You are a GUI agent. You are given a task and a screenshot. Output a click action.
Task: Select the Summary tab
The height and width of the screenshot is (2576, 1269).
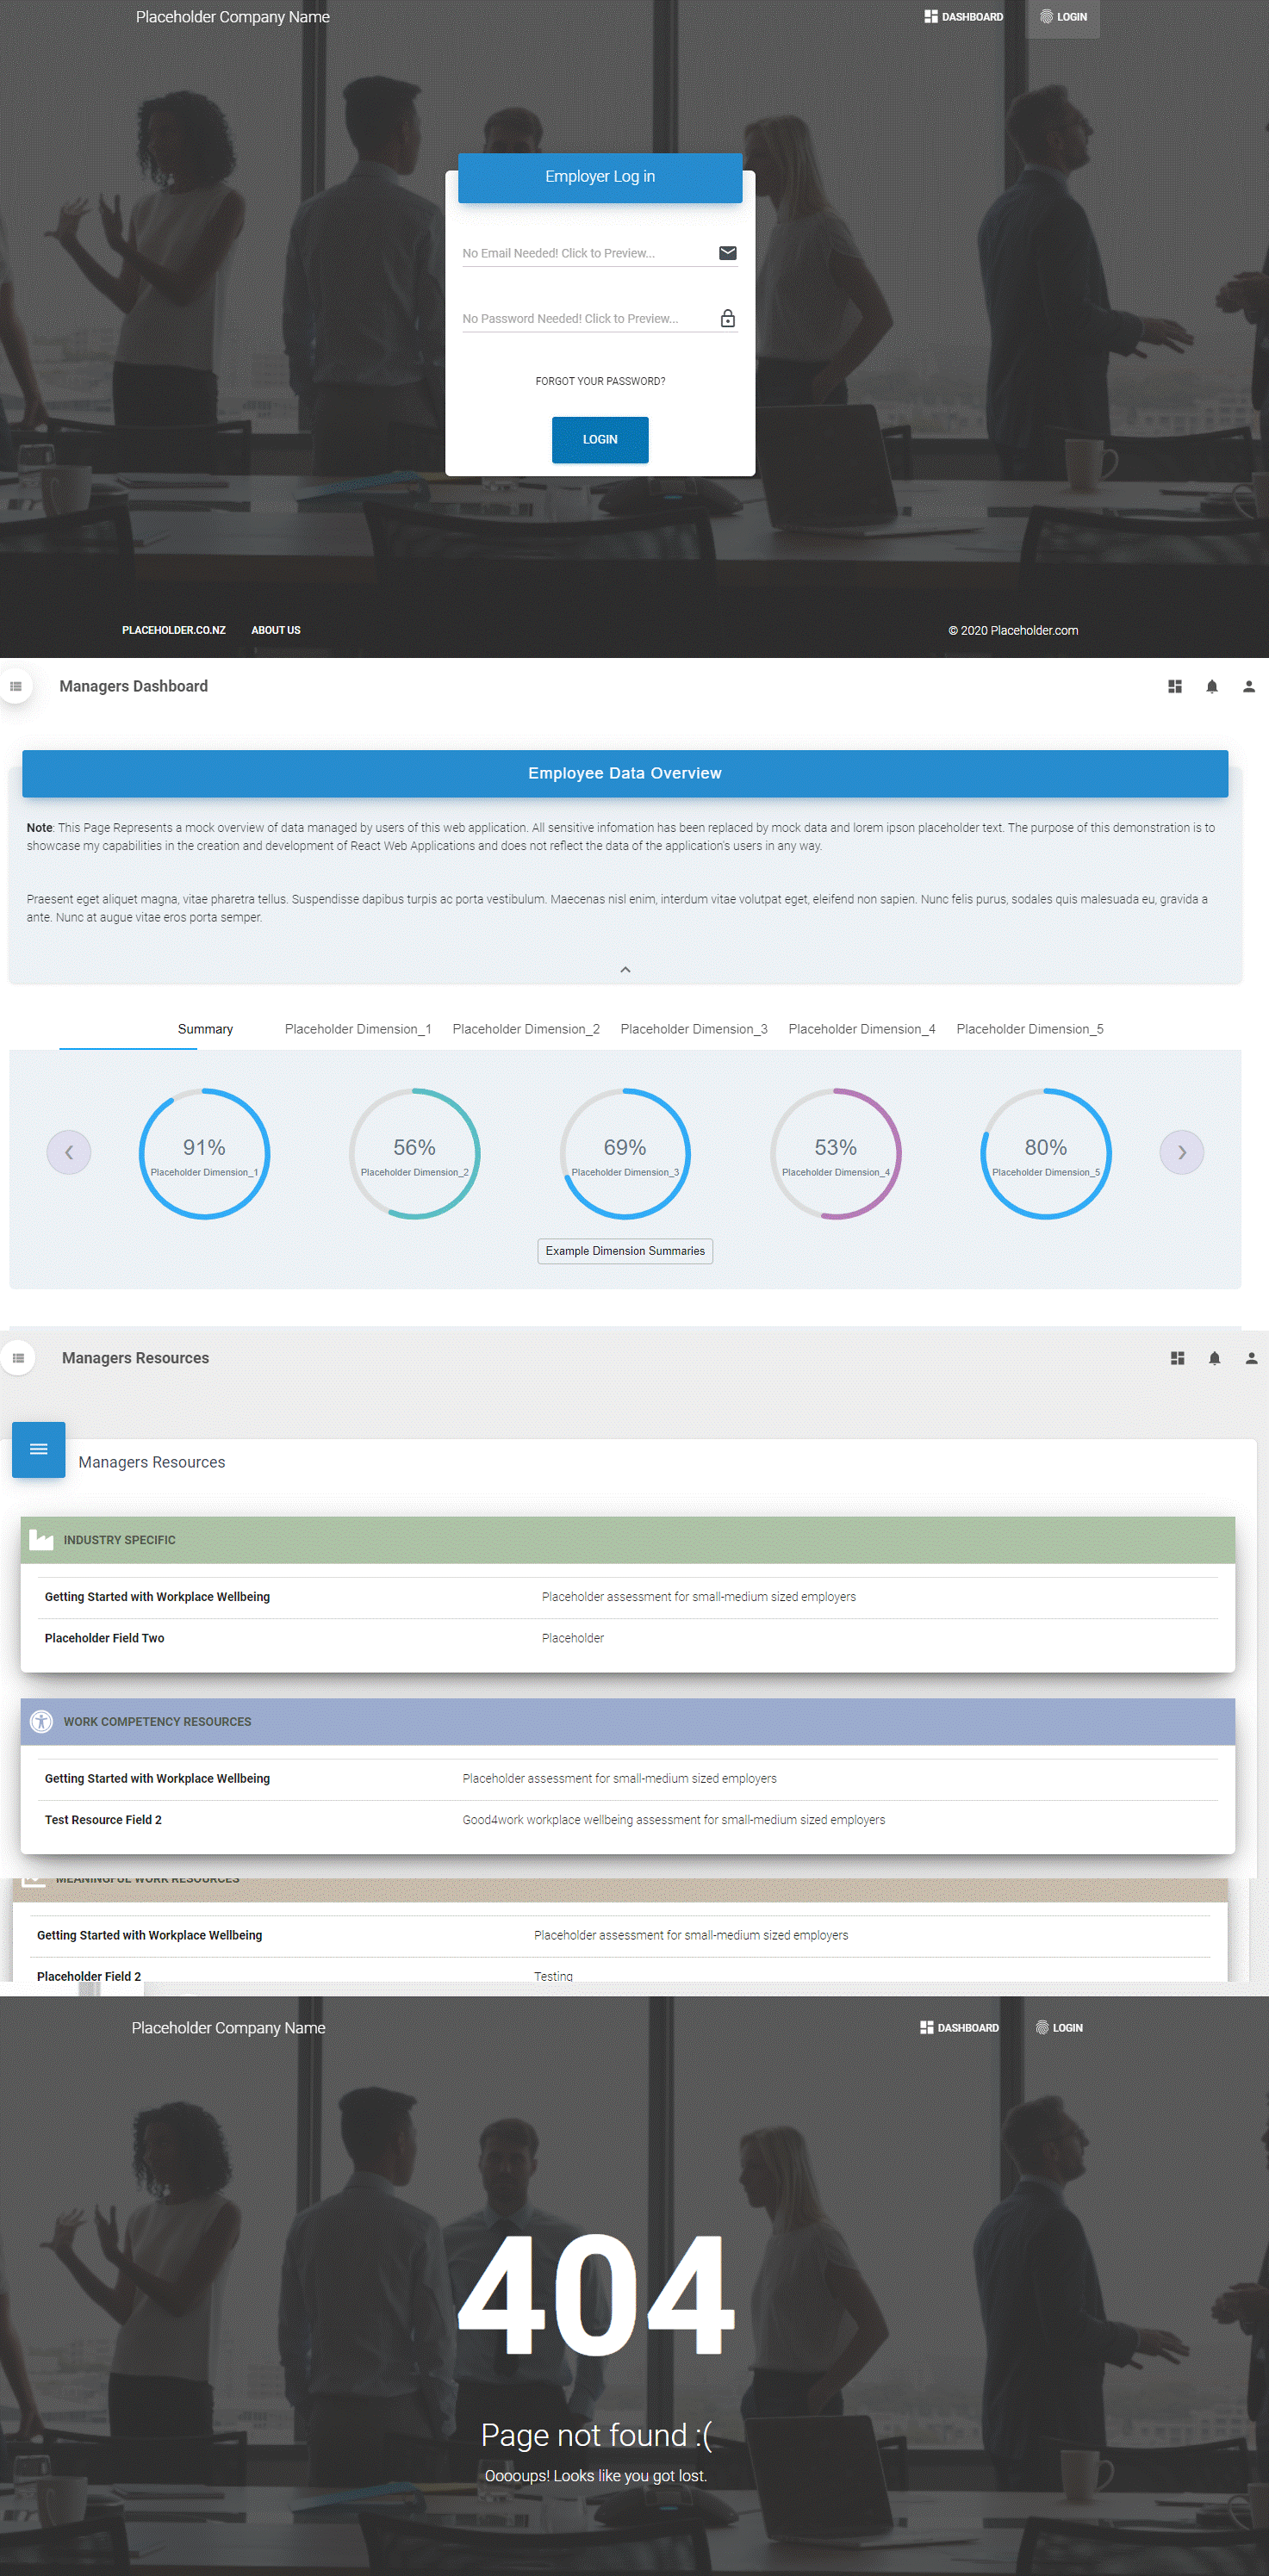pyautogui.click(x=205, y=1029)
